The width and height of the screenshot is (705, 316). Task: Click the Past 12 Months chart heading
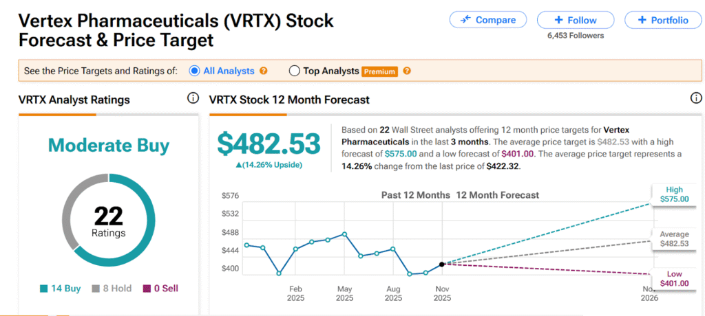(x=415, y=195)
